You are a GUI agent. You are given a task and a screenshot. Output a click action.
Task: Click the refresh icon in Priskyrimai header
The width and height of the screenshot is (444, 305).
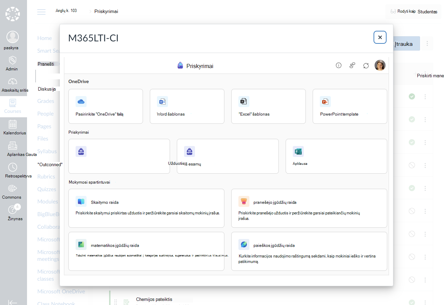pyautogui.click(x=366, y=65)
